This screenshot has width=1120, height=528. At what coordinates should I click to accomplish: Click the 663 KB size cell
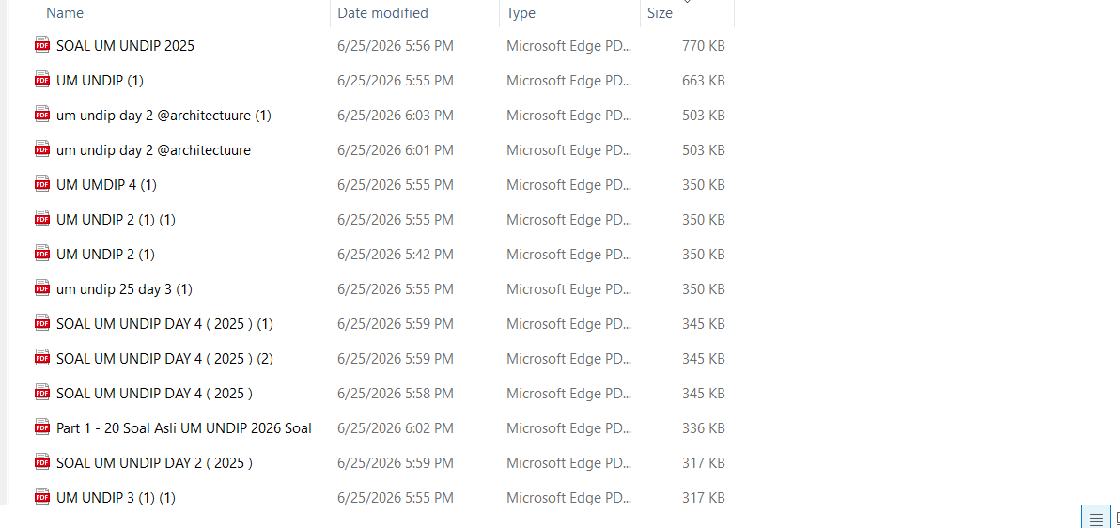point(704,81)
